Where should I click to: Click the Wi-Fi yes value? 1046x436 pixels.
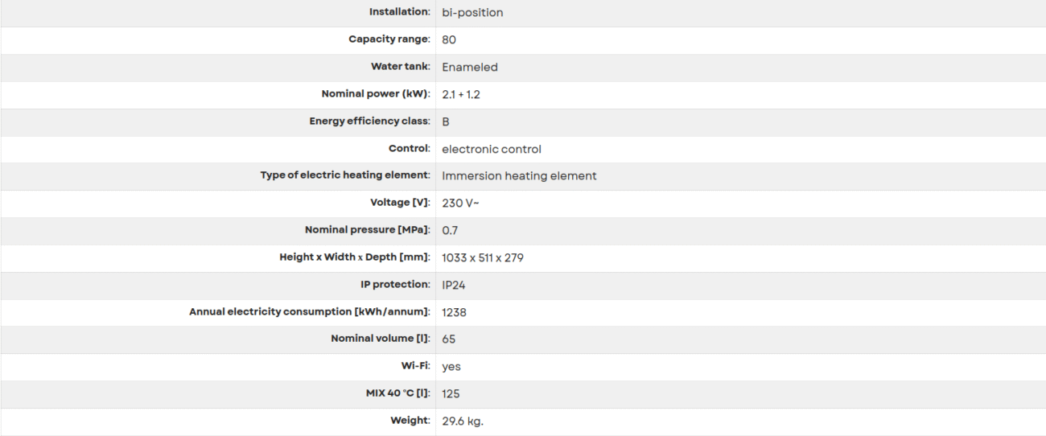click(x=451, y=368)
